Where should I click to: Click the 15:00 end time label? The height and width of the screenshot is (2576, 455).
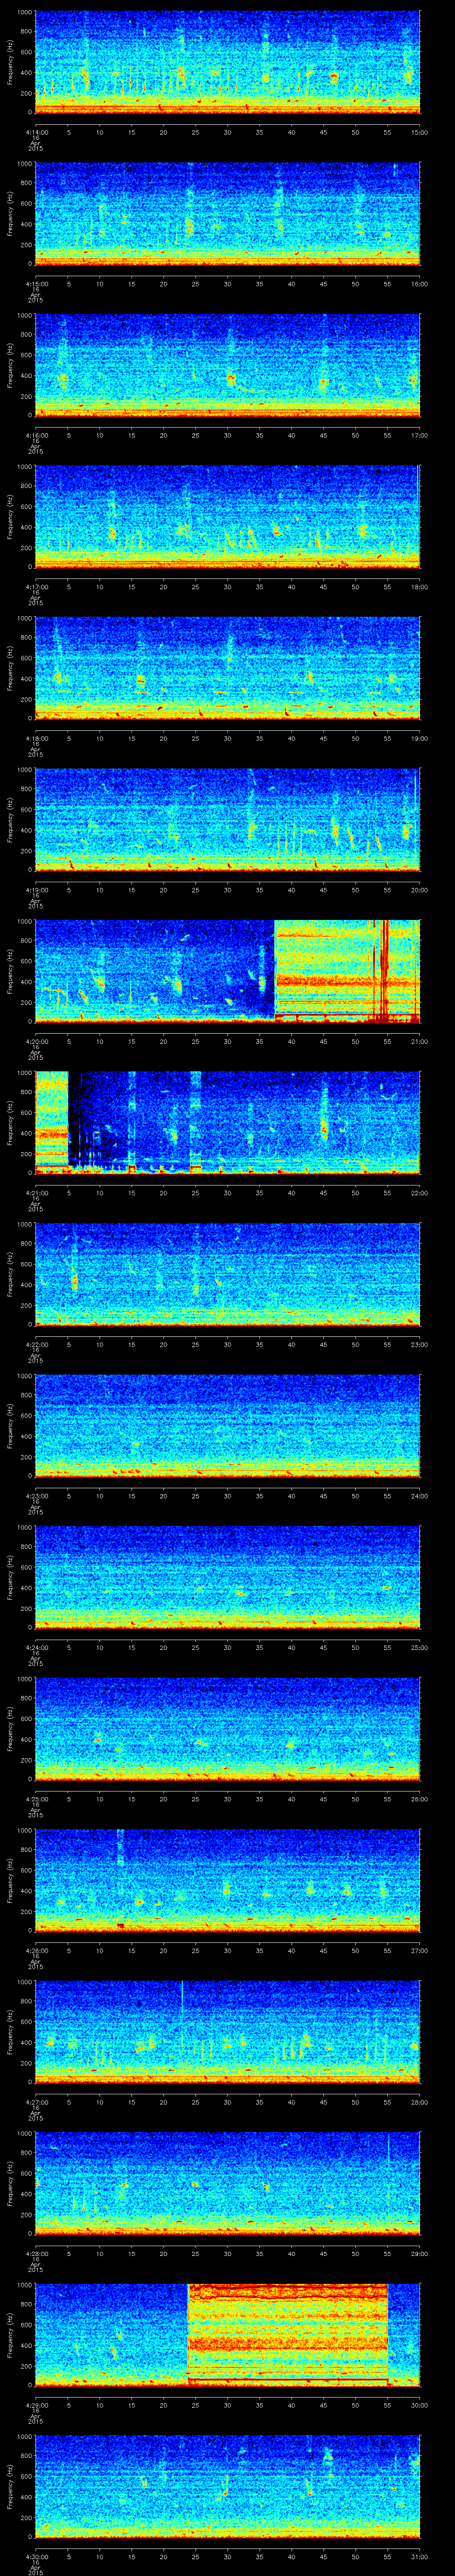419,132
